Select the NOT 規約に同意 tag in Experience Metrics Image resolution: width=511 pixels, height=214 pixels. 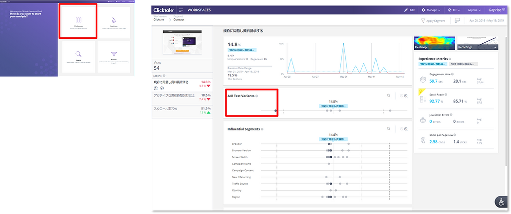[x=464, y=64]
